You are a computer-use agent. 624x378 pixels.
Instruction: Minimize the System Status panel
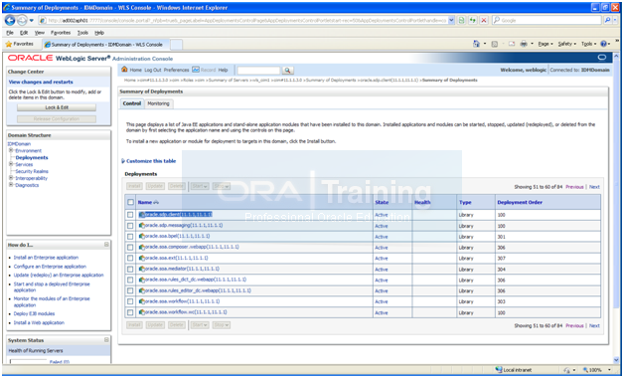click(106, 340)
